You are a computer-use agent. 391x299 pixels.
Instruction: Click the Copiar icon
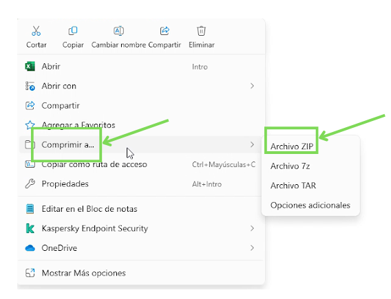[73, 31]
